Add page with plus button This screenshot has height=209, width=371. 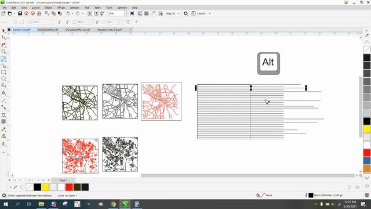49,181
